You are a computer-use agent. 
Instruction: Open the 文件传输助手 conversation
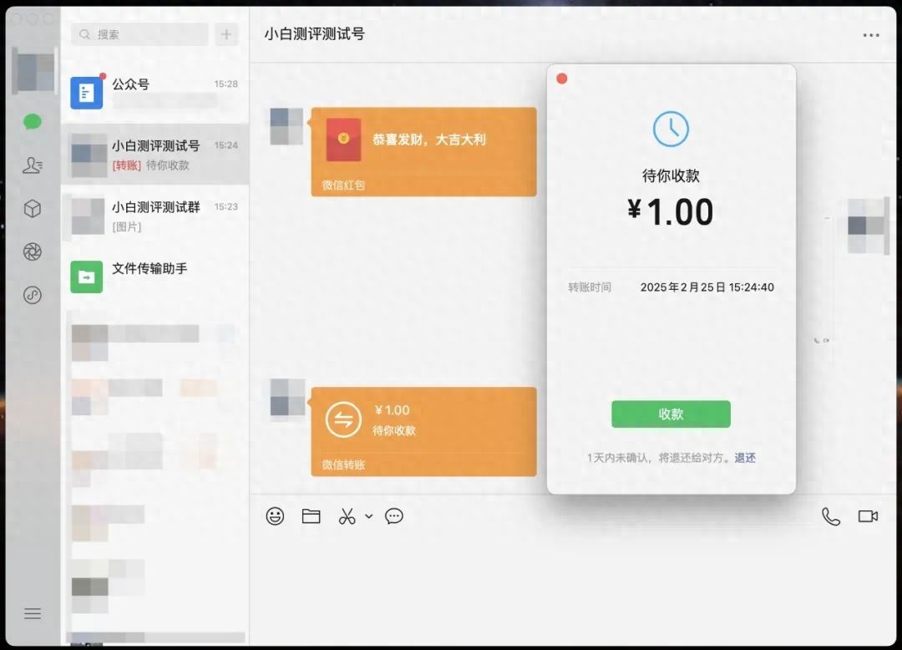click(x=155, y=277)
